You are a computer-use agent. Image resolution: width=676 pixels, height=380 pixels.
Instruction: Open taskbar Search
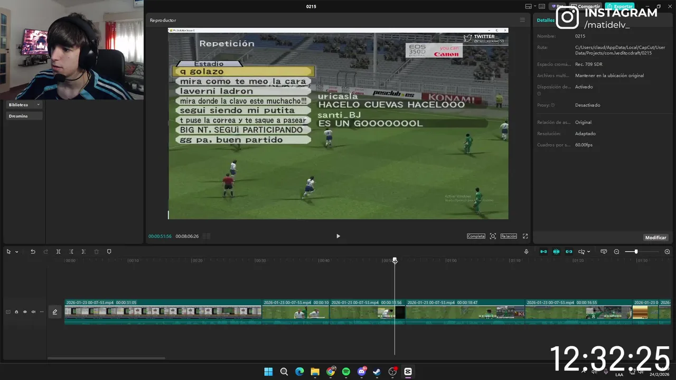click(x=284, y=372)
